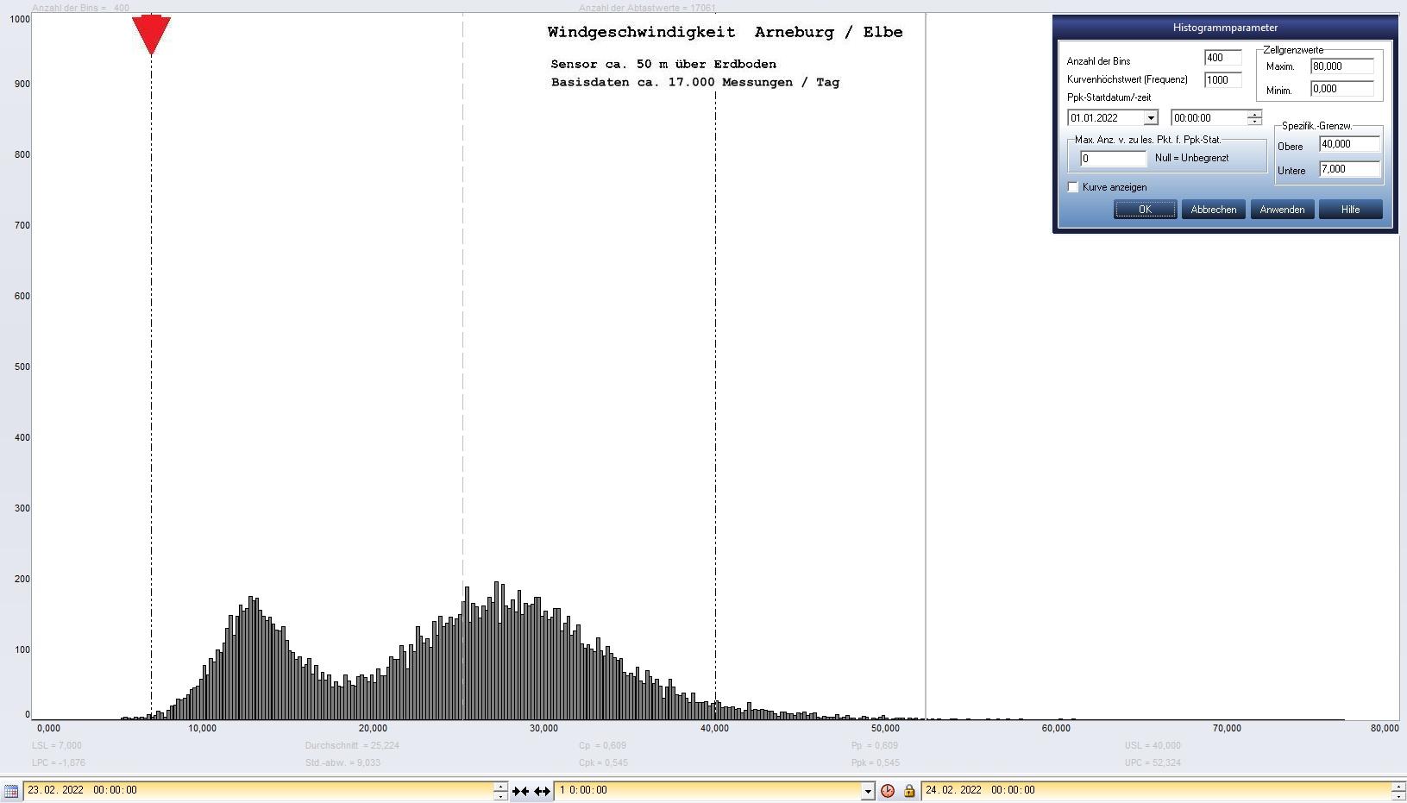The height and width of the screenshot is (803, 1407).
Task: Open the Ppk-Startdatum date dropdown
Action: 1150,118
